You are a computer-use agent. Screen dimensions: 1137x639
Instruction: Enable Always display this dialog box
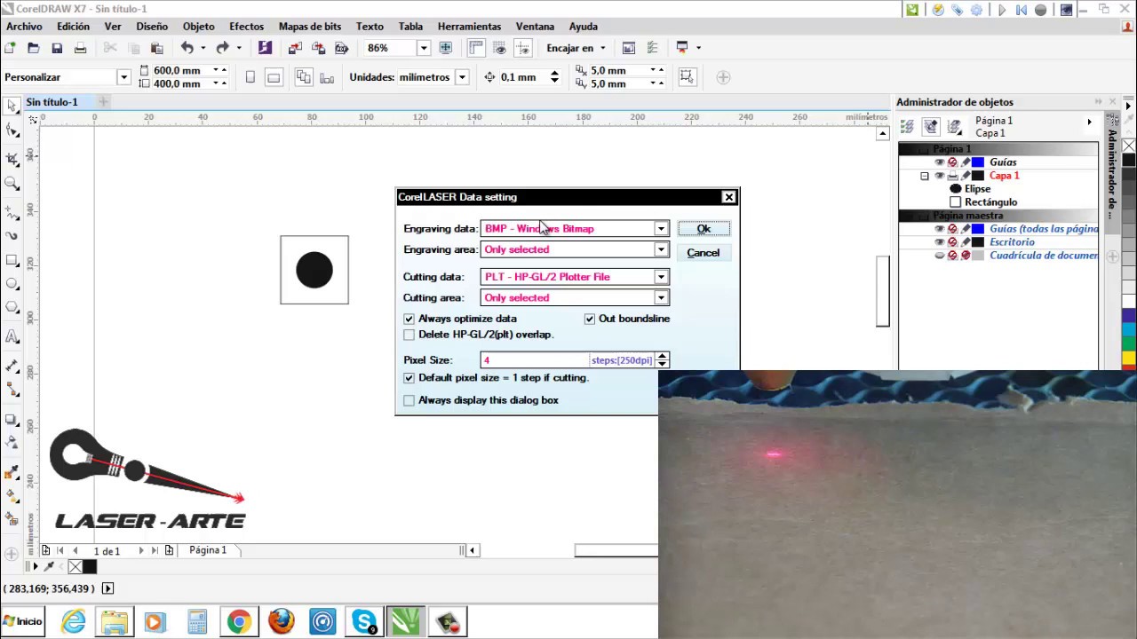[409, 400]
